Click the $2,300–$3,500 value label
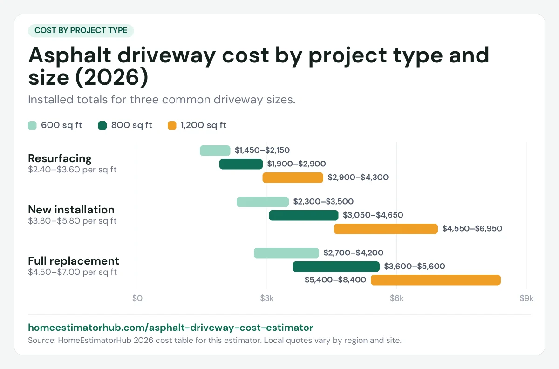559x369 pixels. [x=323, y=202]
